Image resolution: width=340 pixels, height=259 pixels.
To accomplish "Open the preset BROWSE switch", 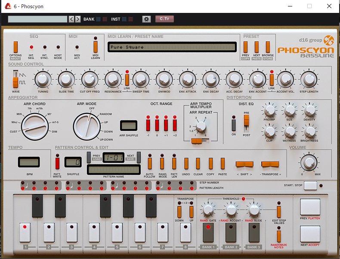I will coord(268,47).
